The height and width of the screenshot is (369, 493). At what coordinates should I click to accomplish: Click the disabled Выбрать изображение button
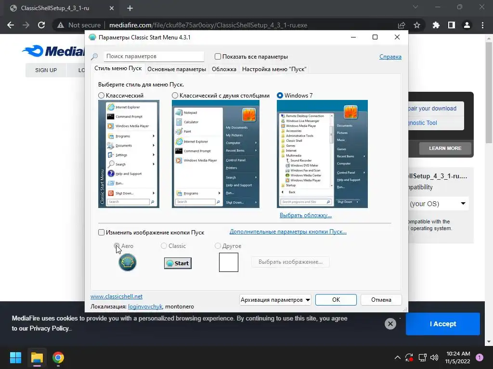click(290, 262)
